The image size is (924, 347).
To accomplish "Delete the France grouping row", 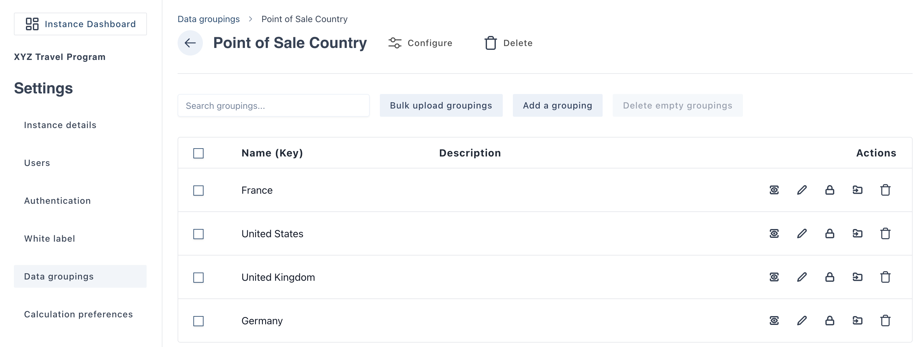I will point(885,190).
